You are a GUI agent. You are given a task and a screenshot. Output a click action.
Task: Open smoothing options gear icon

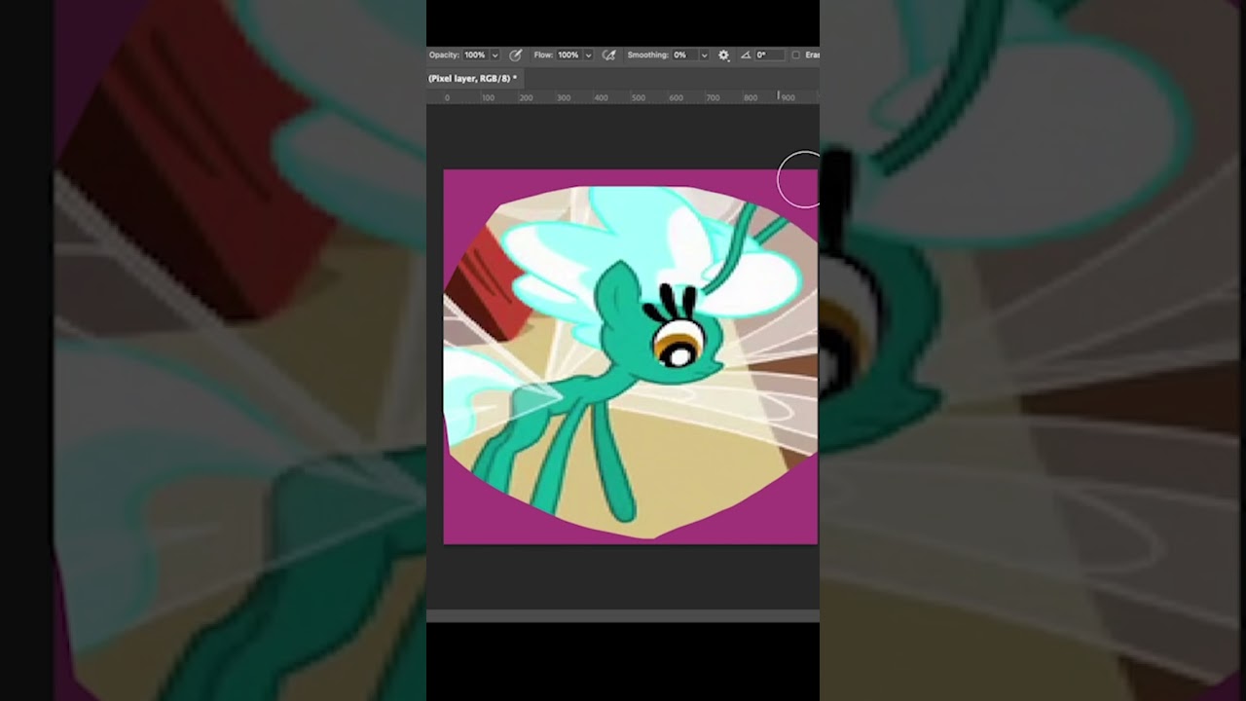[723, 55]
